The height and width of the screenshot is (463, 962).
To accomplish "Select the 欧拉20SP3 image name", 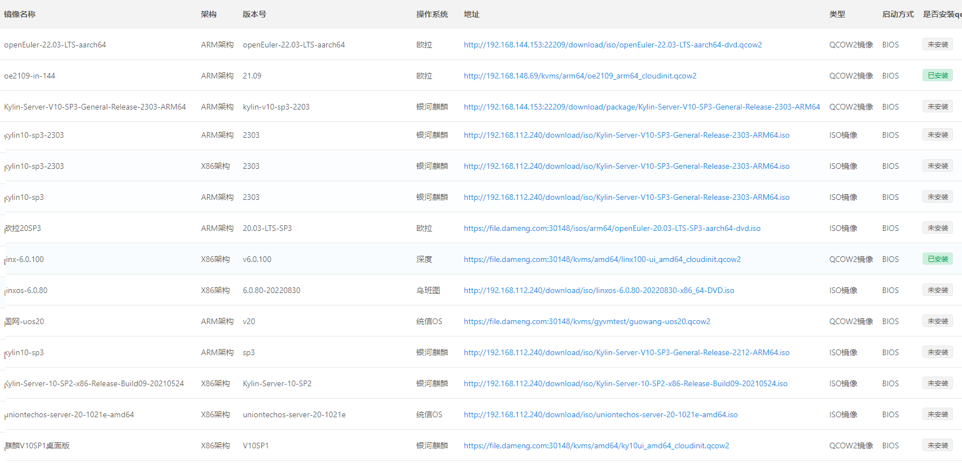I will click(23, 228).
